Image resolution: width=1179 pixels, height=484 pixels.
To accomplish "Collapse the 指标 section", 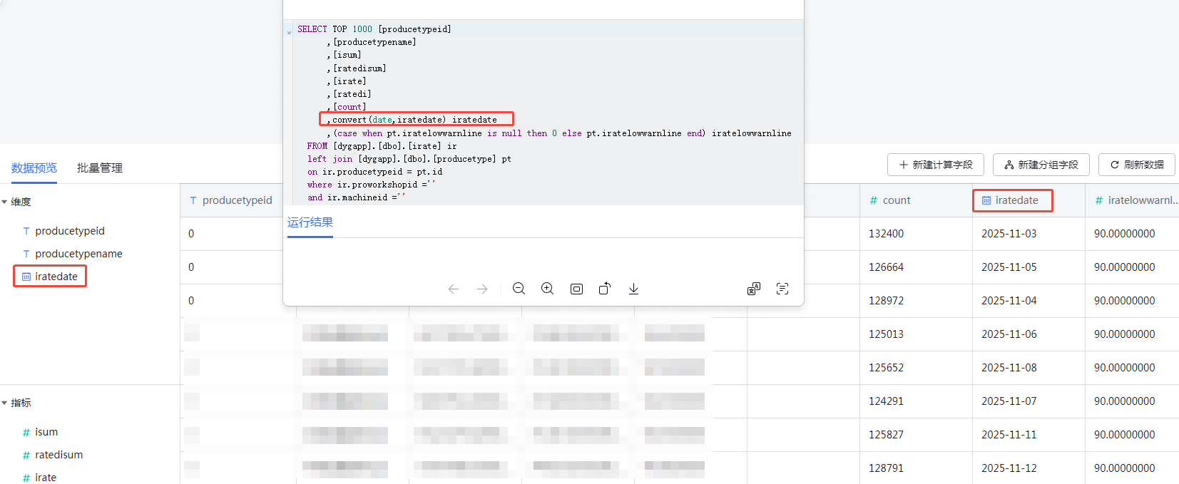I will coord(5,403).
